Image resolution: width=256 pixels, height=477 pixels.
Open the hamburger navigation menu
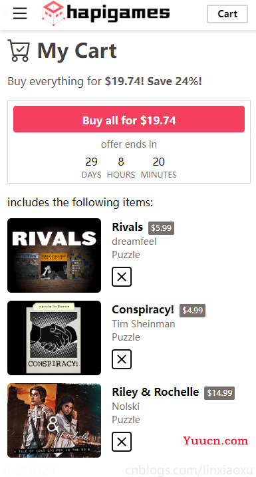coord(20,13)
